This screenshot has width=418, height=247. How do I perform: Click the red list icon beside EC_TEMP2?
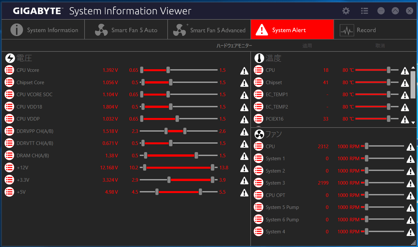click(x=258, y=107)
